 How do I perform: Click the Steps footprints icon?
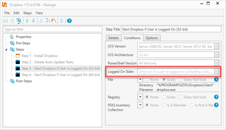12,50
